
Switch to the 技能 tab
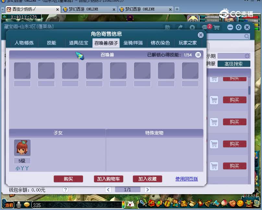pos(52,43)
